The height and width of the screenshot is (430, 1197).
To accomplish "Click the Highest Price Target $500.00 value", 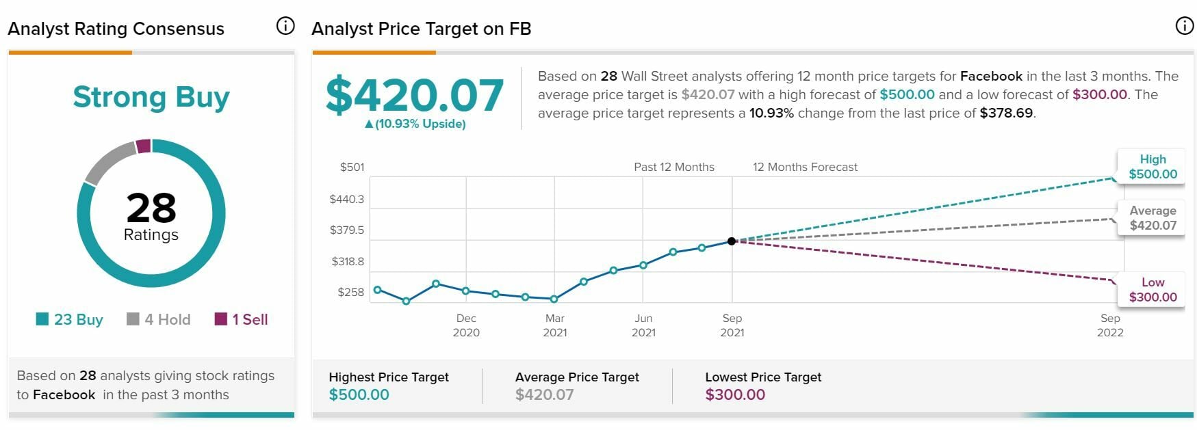I will (359, 394).
